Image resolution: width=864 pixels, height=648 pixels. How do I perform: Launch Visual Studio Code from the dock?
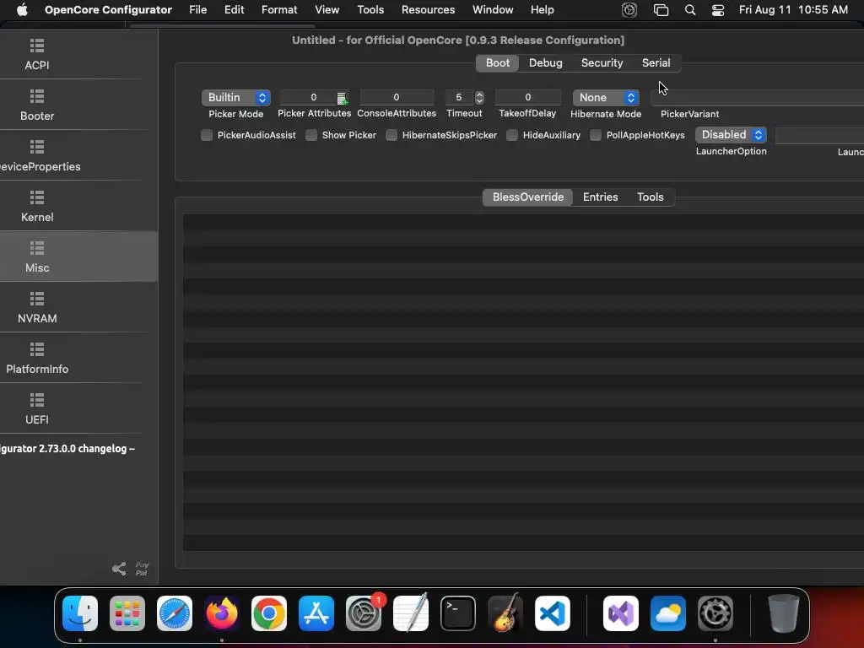coord(553,613)
